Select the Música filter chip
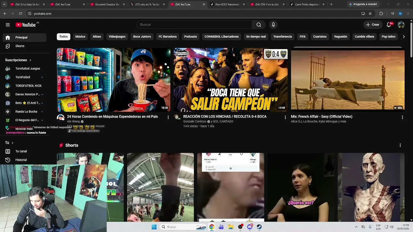Image resolution: width=413 pixels, height=232 pixels. click(80, 37)
